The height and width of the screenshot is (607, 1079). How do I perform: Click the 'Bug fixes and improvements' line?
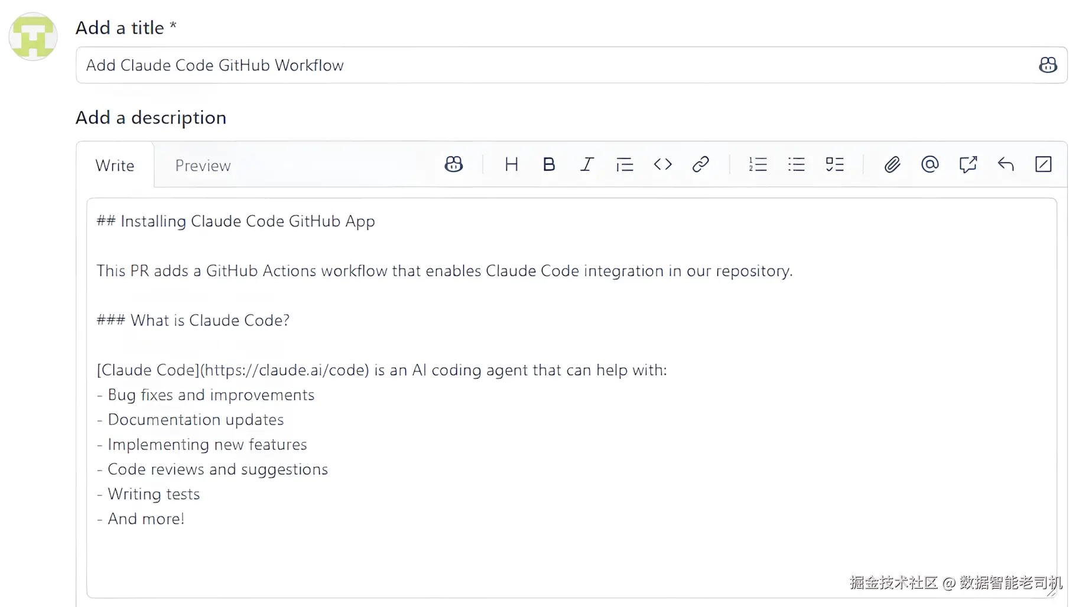(x=206, y=395)
